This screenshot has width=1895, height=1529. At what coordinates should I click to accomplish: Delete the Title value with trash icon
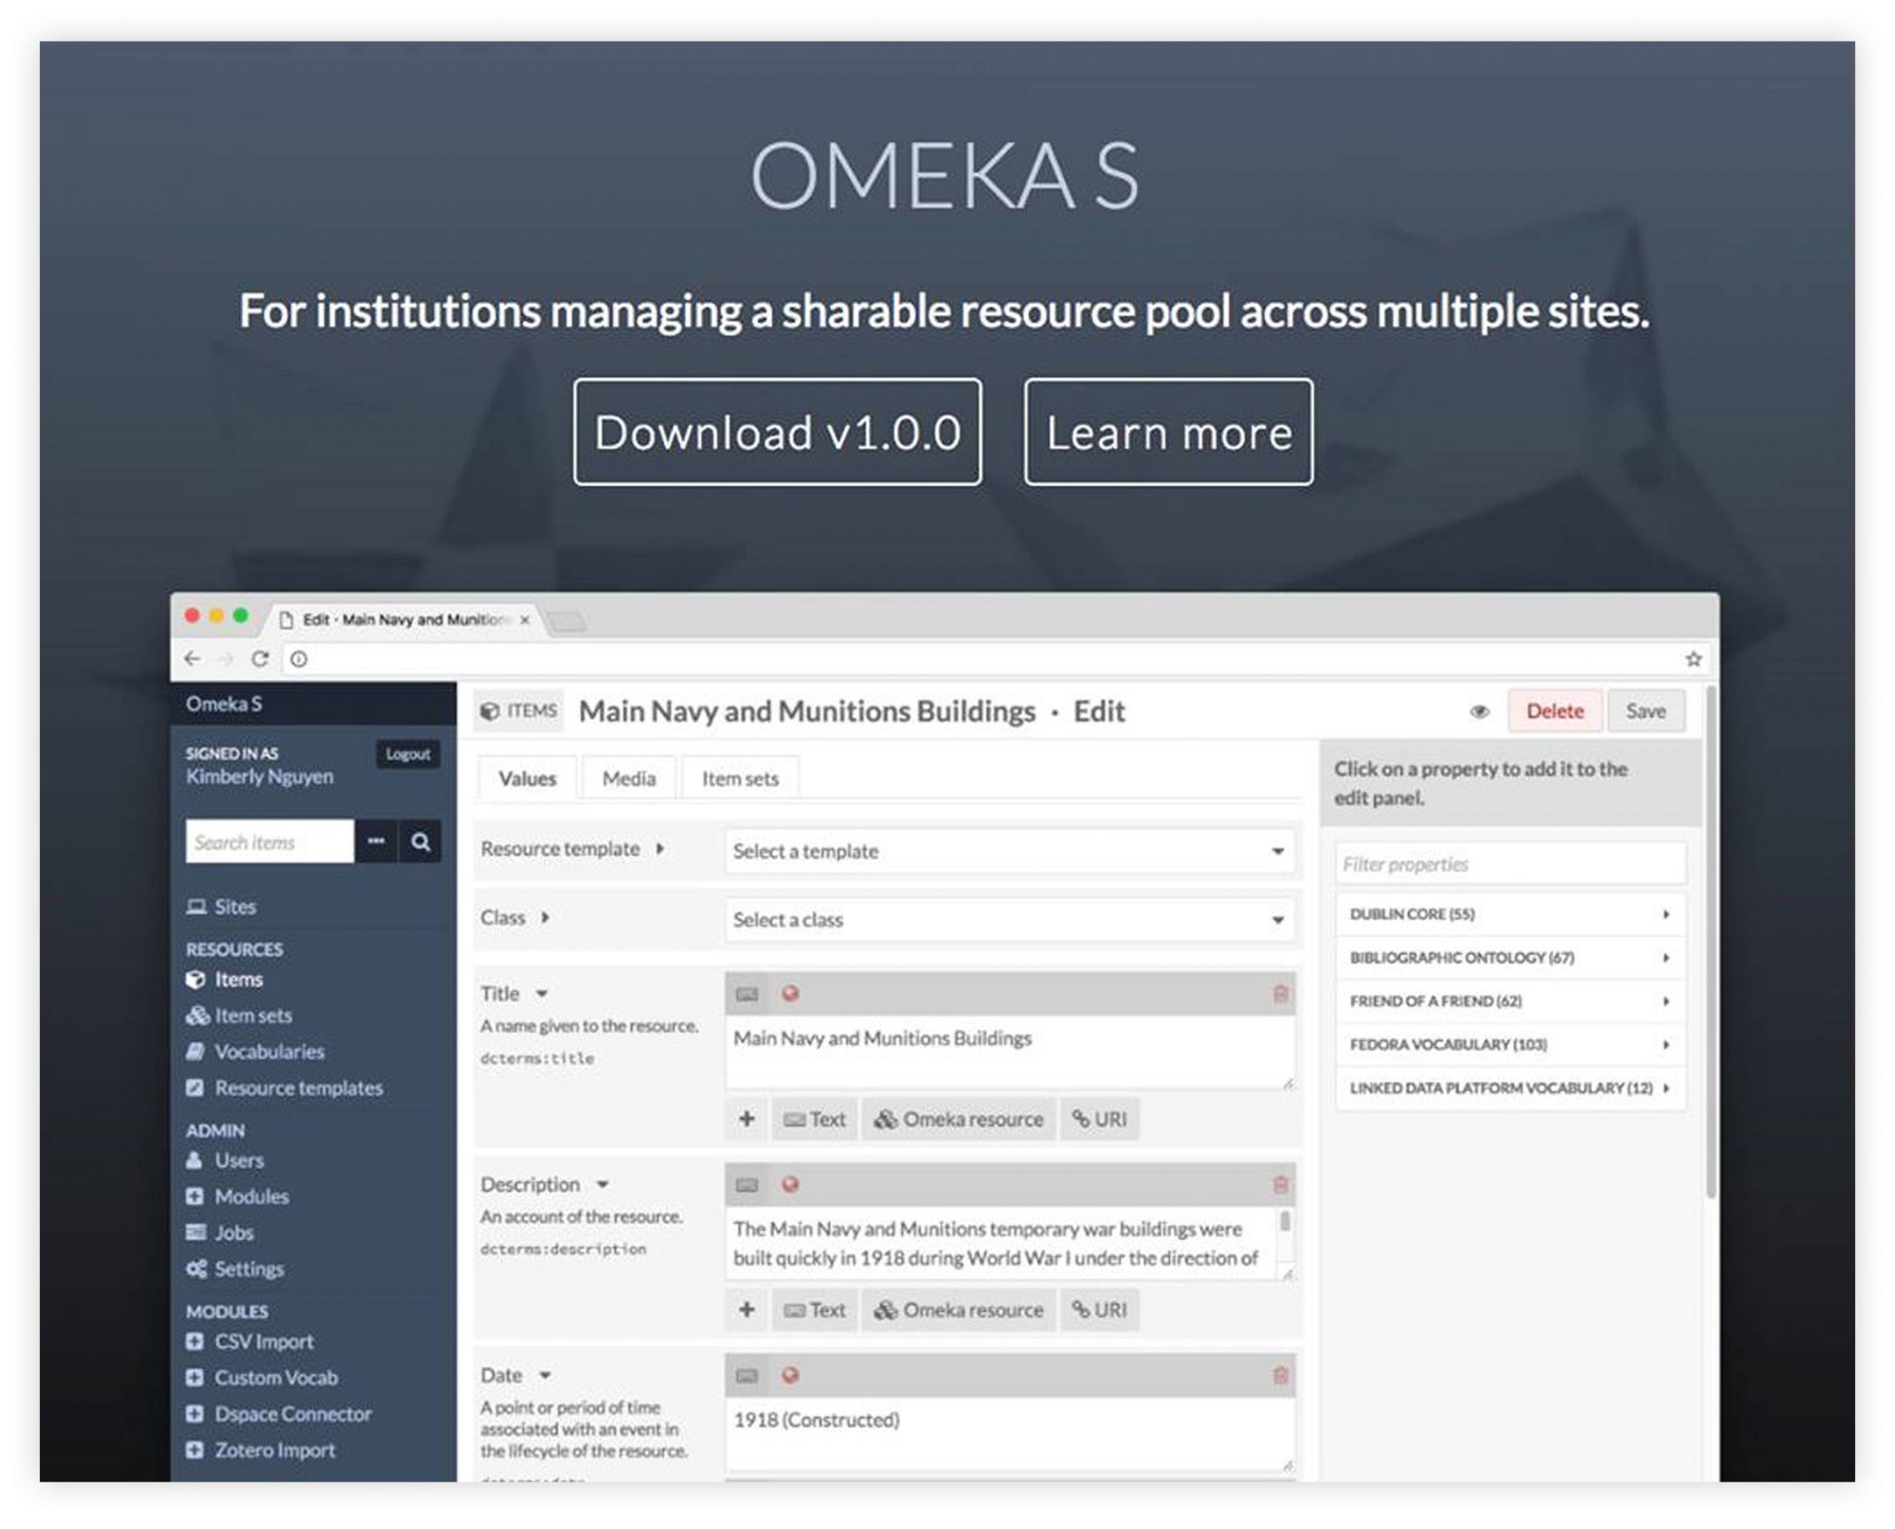[x=1280, y=993]
